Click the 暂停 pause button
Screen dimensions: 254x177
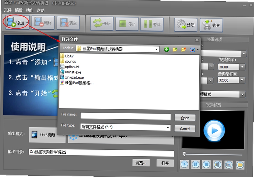coord(152,24)
